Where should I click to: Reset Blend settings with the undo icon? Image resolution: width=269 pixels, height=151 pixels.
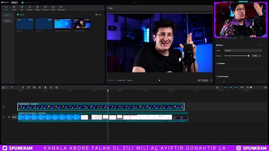pyautogui.click(x=260, y=45)
